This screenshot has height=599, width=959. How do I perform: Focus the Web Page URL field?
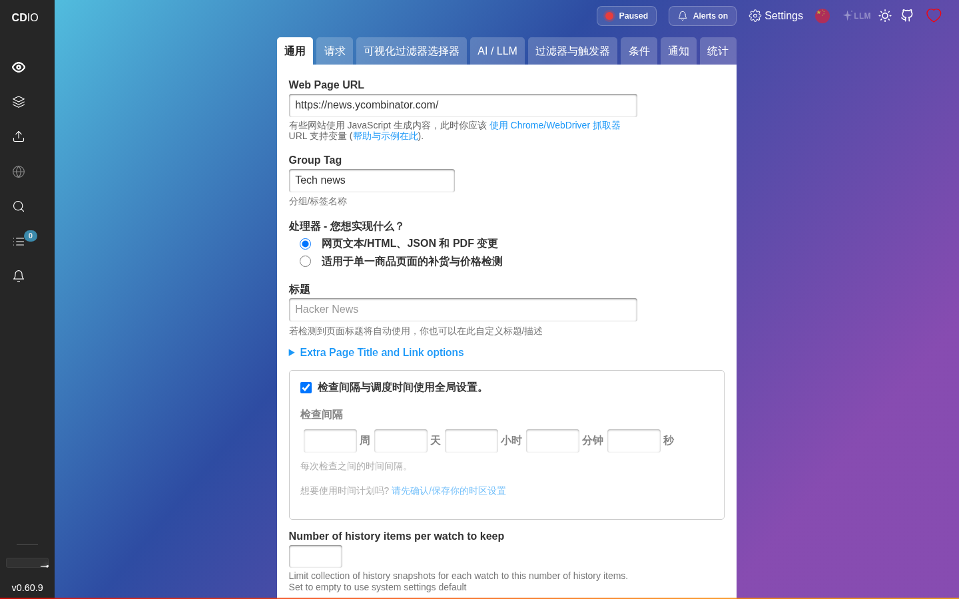tap(463, 105)
